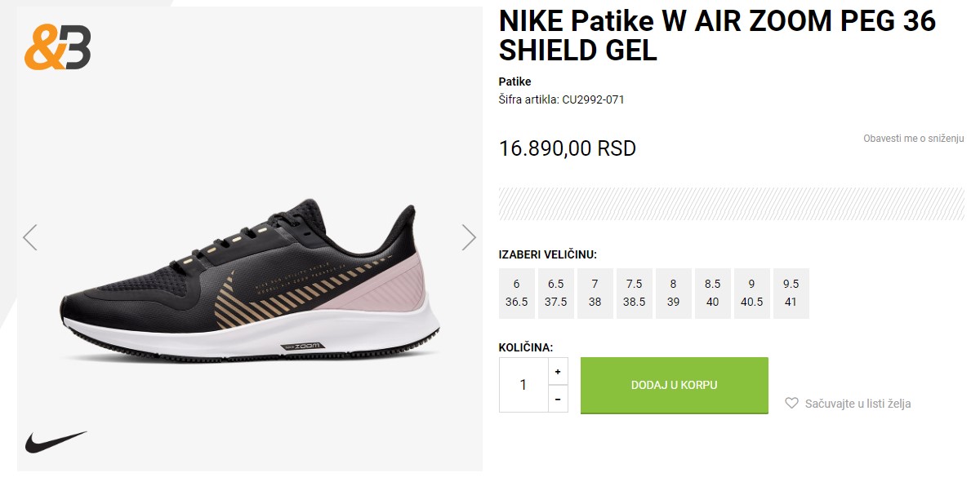Pick size 9 / 40.5
The image size is (980, 477).
[x=752, y=294]
